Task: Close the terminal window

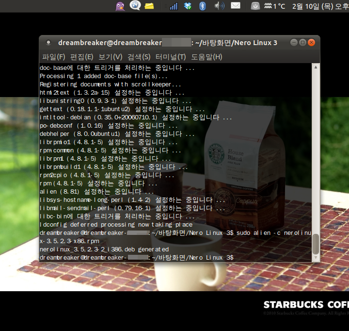Action: [x=311, y=42]
